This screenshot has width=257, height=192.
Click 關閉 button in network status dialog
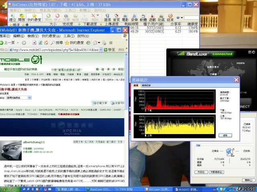(248, 180)
